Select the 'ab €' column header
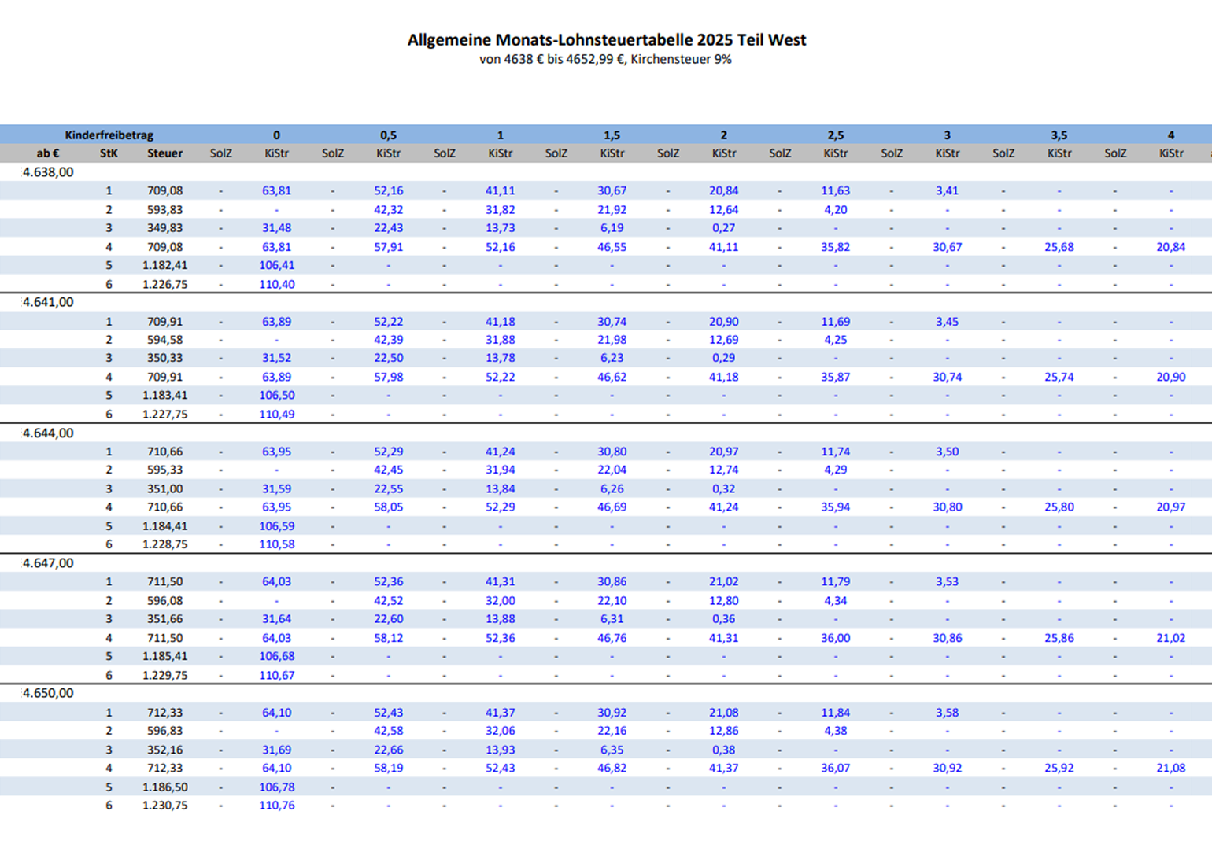 click(48, 153)
